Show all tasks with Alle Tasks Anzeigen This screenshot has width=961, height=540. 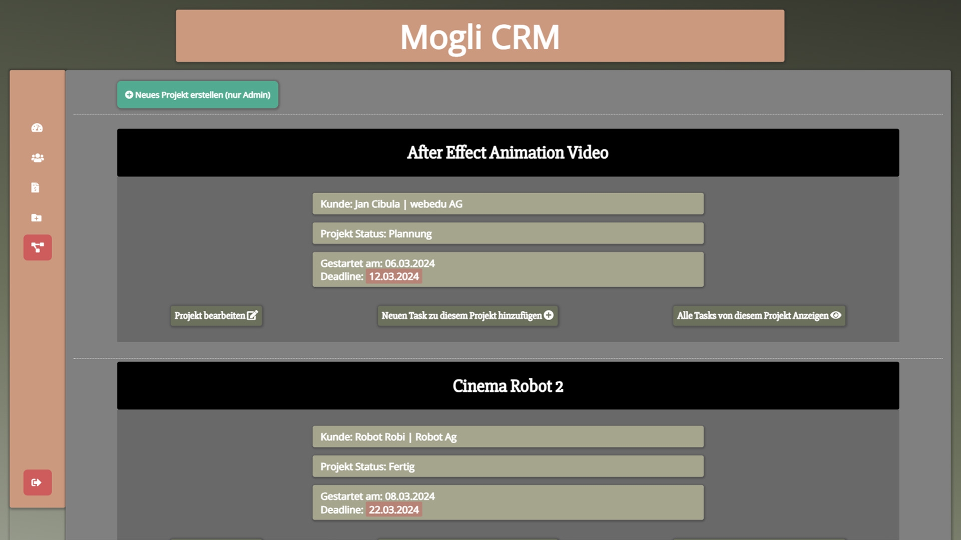752,316
